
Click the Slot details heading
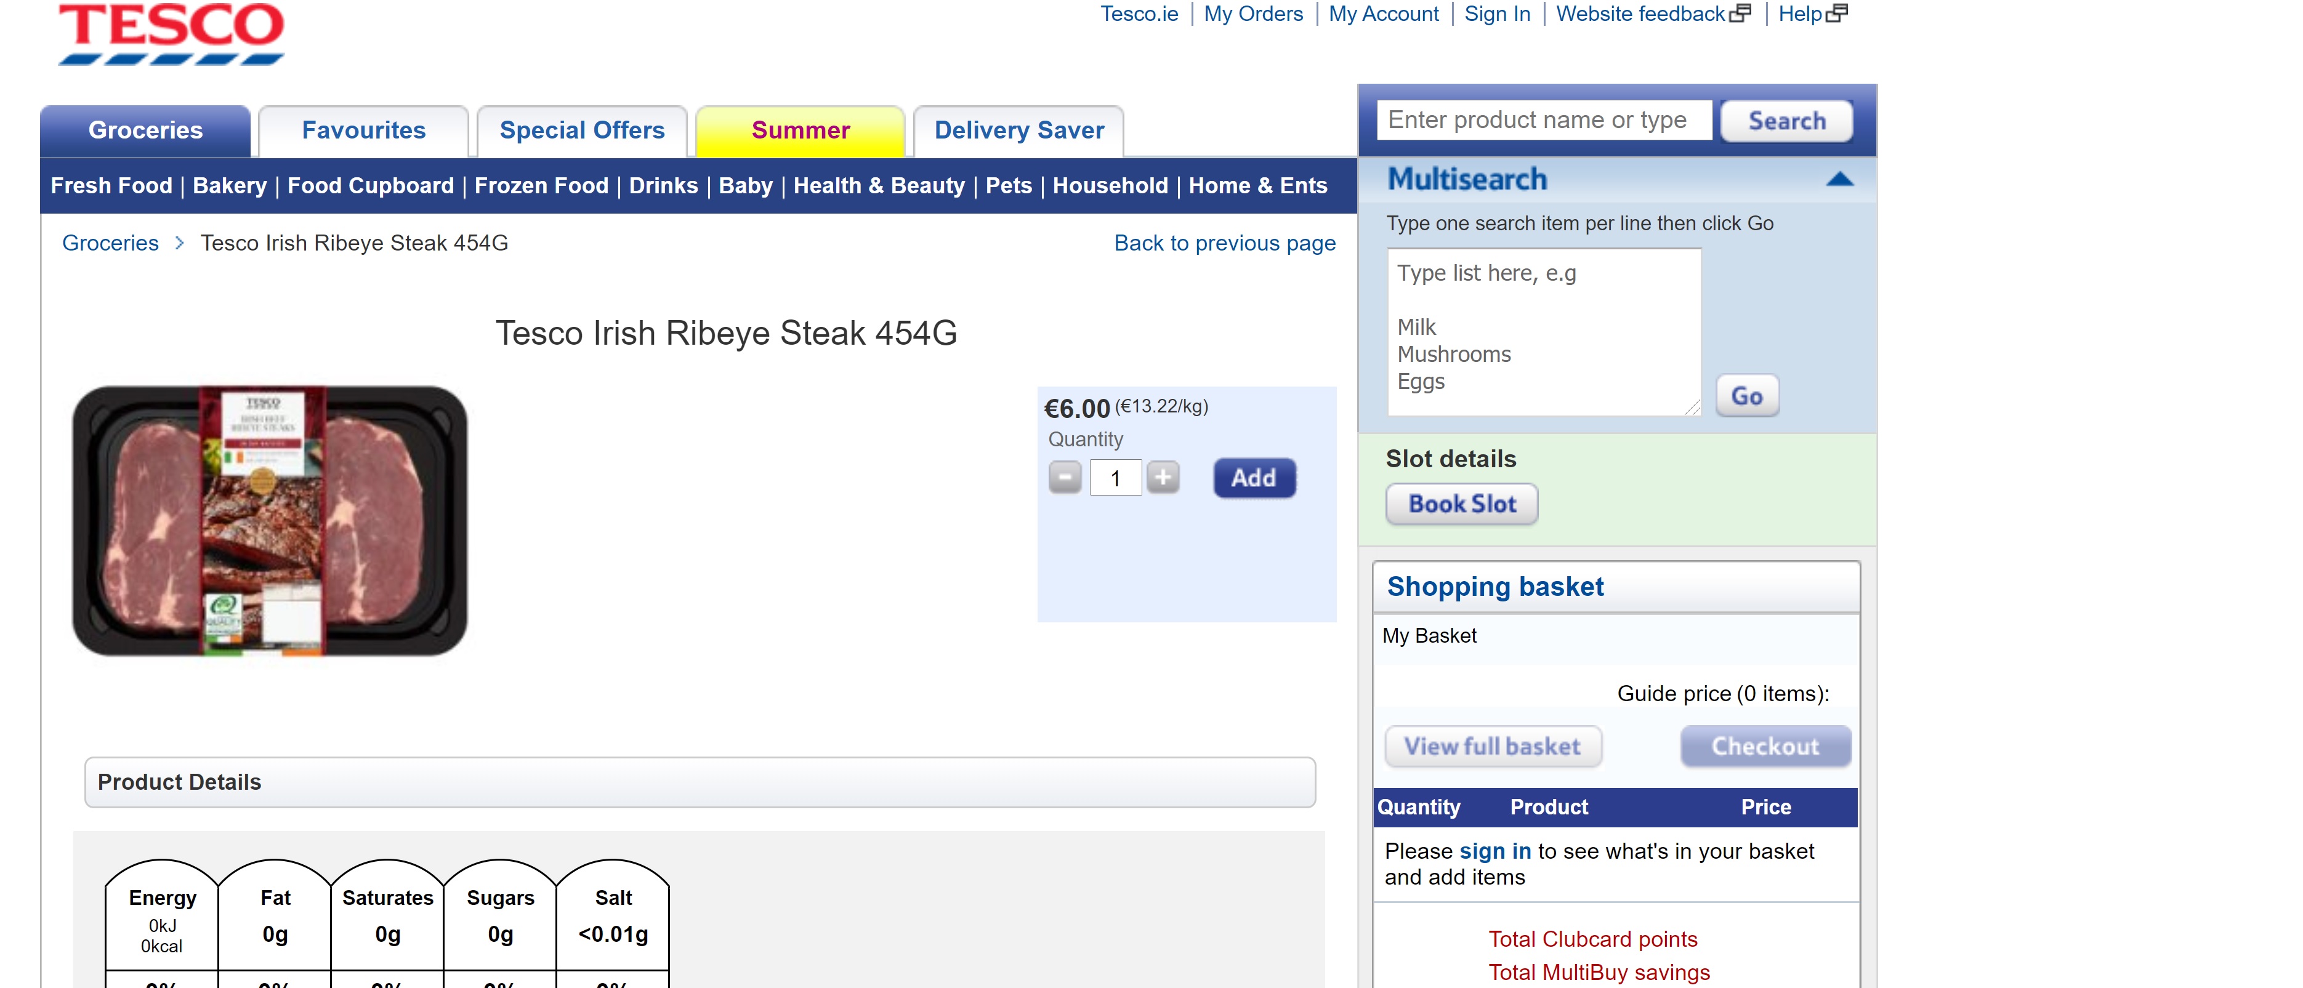1451,459
